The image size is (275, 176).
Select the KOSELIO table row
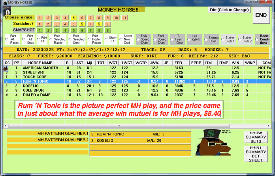click(137, 86)
